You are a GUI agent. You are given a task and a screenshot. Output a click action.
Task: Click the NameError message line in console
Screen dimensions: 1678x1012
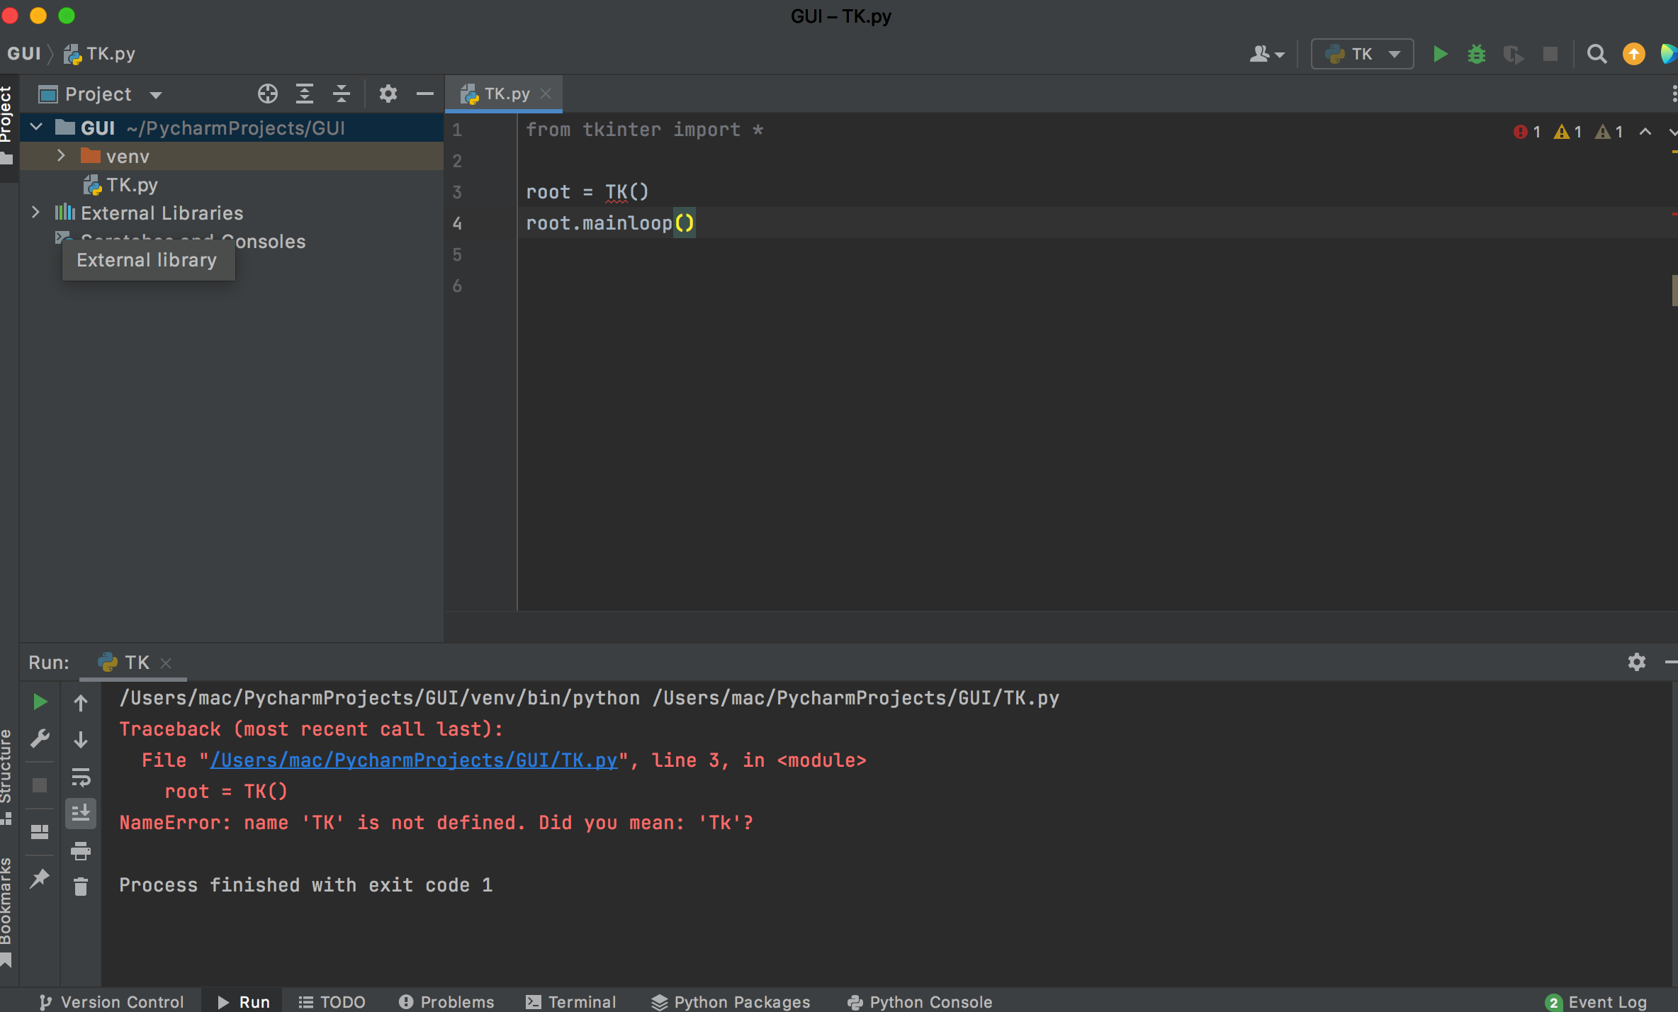click(437, 823)
